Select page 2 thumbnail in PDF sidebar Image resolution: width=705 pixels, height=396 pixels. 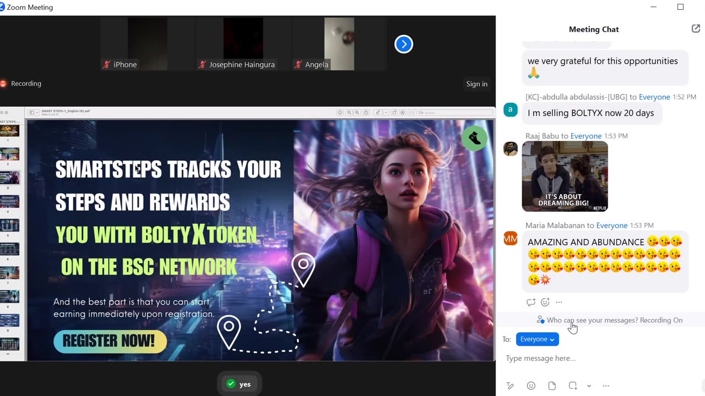pyautogui.click(x=10, y=154)
